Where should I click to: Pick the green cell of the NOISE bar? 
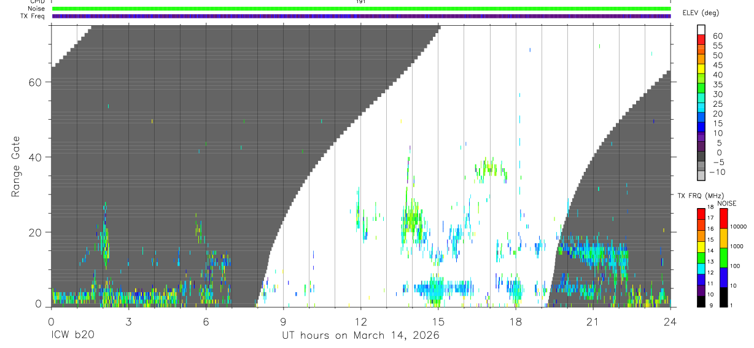tap(723, 258)
